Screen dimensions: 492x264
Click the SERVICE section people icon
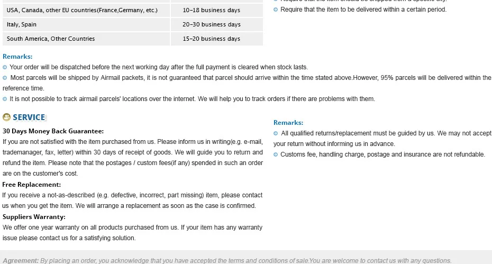click(x=6, y=117)
